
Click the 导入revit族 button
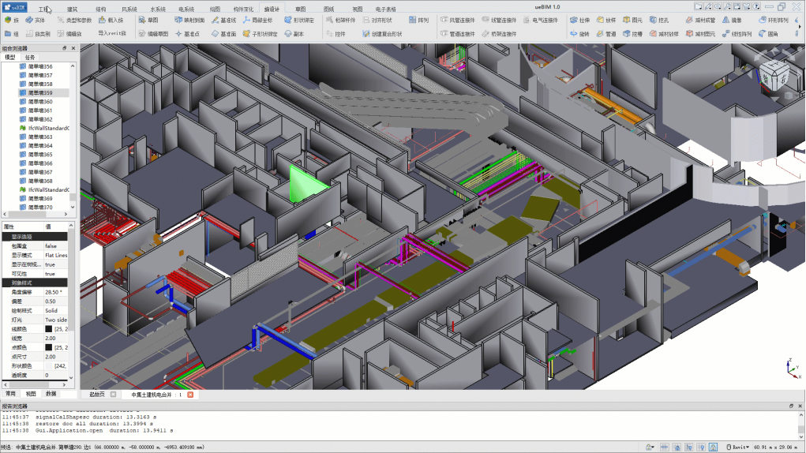point(111,33)
